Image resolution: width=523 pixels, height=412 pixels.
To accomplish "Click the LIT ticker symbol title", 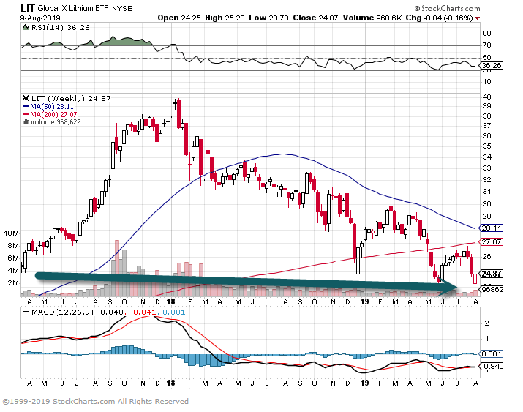I will click(27, 8).
